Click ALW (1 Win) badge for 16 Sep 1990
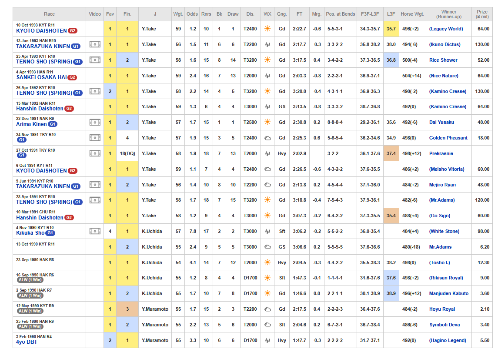This screenshot has height=352, width=498. click(30, 280)
